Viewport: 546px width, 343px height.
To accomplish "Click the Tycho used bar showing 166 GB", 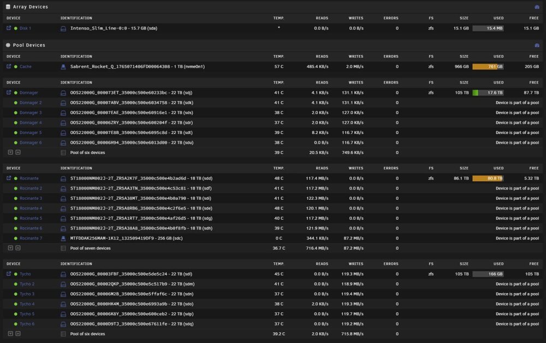I will tap(488, 274).
